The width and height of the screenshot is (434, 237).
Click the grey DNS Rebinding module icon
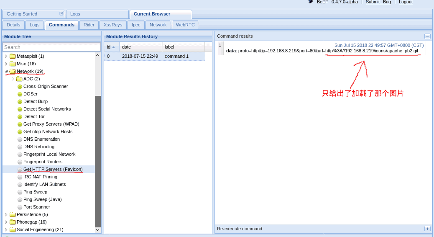[20, 147]
